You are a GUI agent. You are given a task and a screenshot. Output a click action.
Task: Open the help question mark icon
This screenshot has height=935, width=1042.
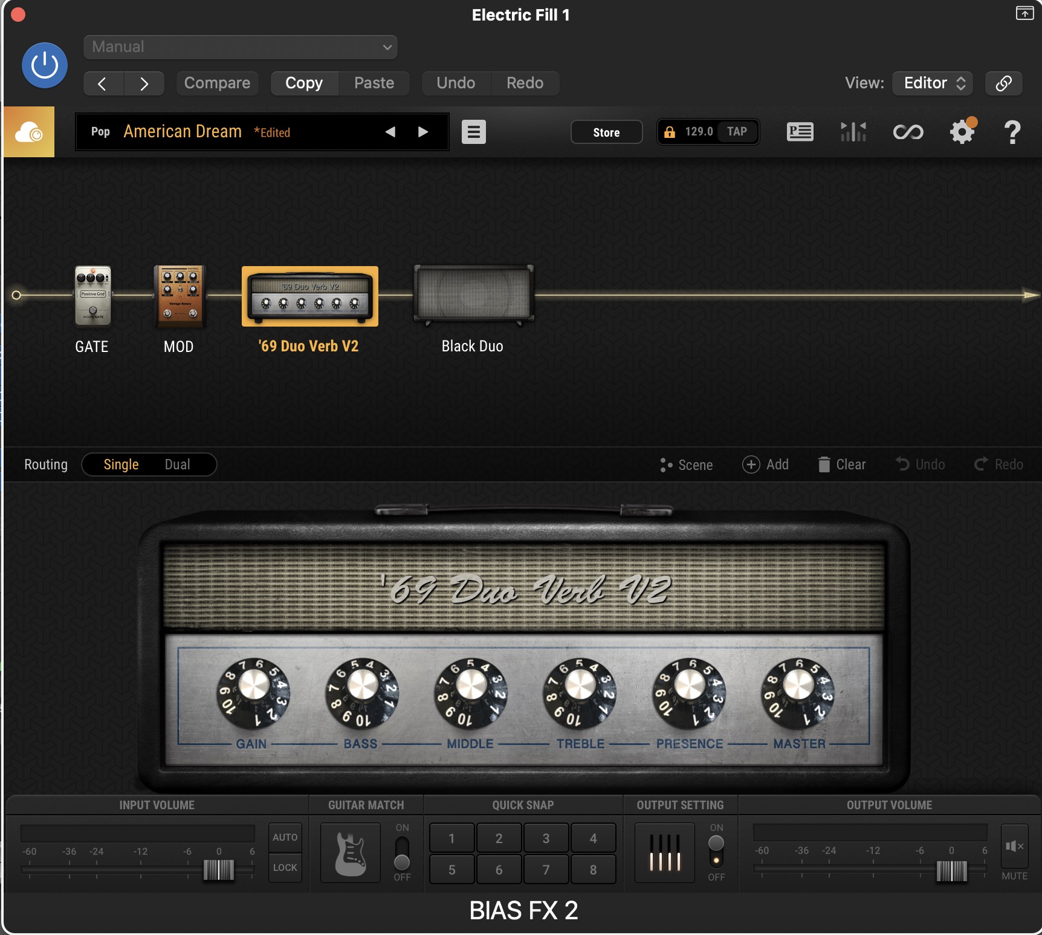[x=1012, y=132]
